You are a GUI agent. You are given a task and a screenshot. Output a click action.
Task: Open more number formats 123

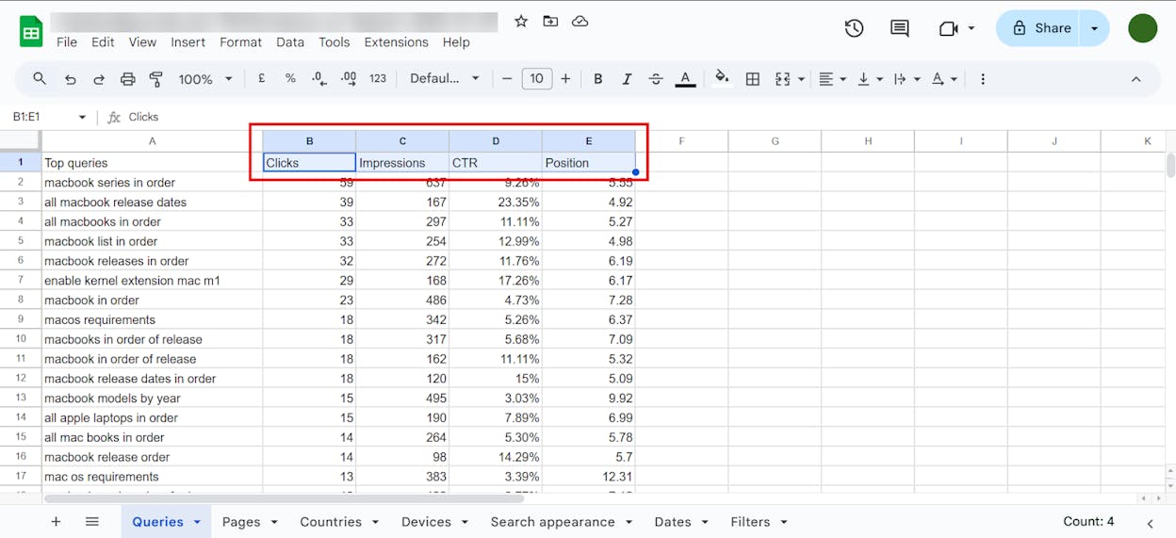pos(378,79)
